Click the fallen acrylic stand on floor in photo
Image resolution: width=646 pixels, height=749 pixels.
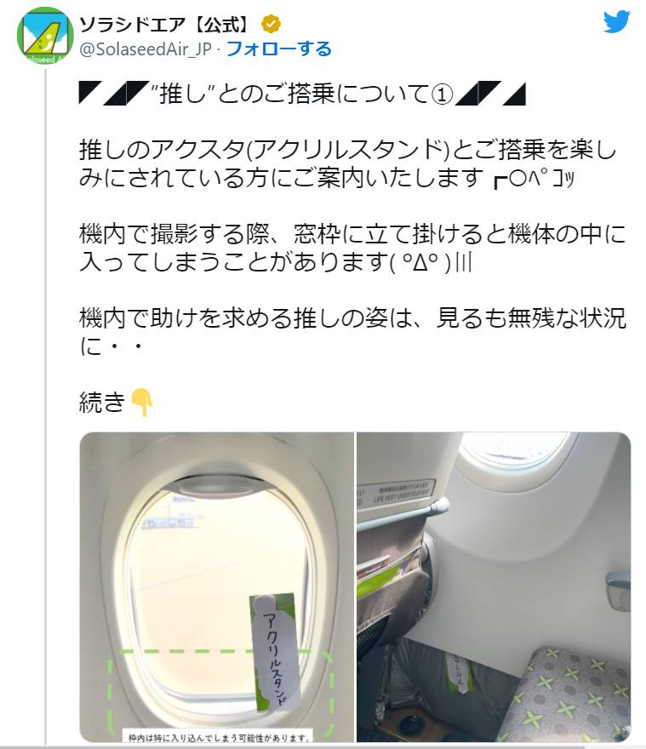[x=459, y=672]
